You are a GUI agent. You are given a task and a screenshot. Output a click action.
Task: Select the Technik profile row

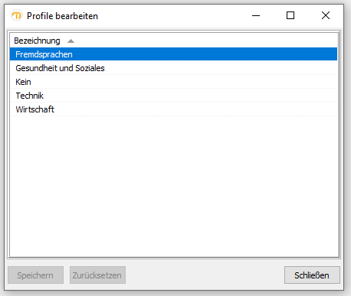click(173, 96)
